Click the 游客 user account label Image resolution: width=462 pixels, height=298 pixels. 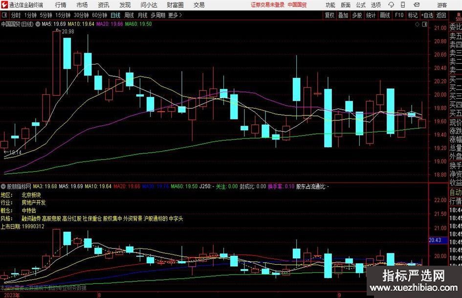(x=442, y=5)
